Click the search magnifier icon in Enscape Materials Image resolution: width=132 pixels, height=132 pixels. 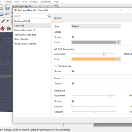click(49, 16)
